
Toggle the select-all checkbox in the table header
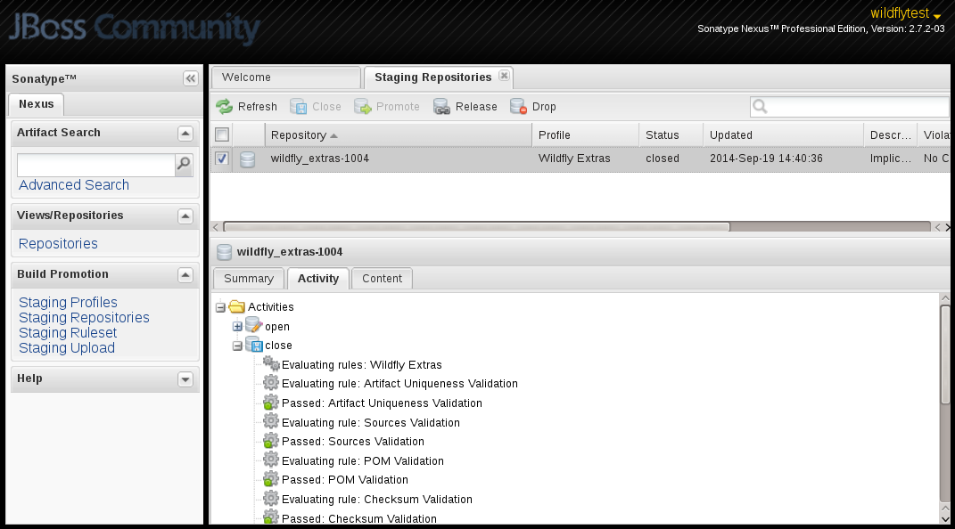(x=222, y=135)
